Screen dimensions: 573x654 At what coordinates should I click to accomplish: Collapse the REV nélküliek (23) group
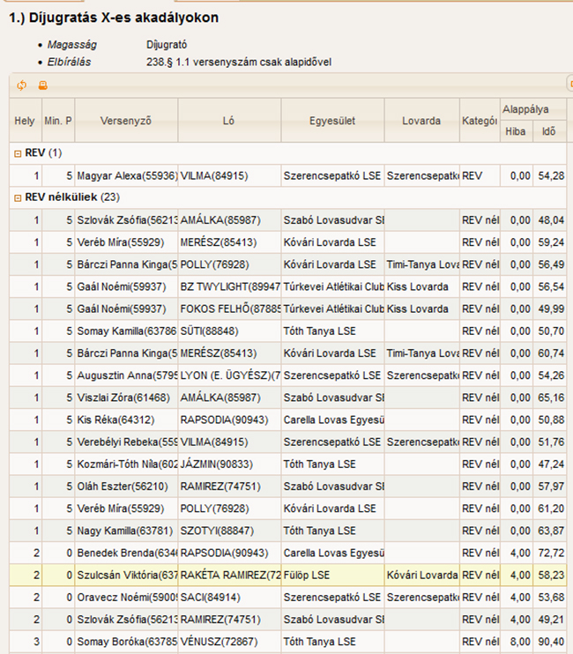(18, 197)
